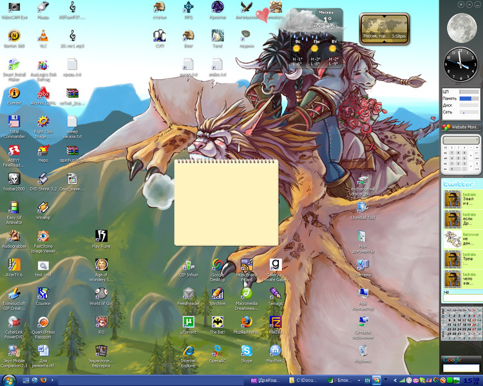Viewport: 483px width, 386px height.
Task: Click the moon phase gadget
Action: (462, 28)
